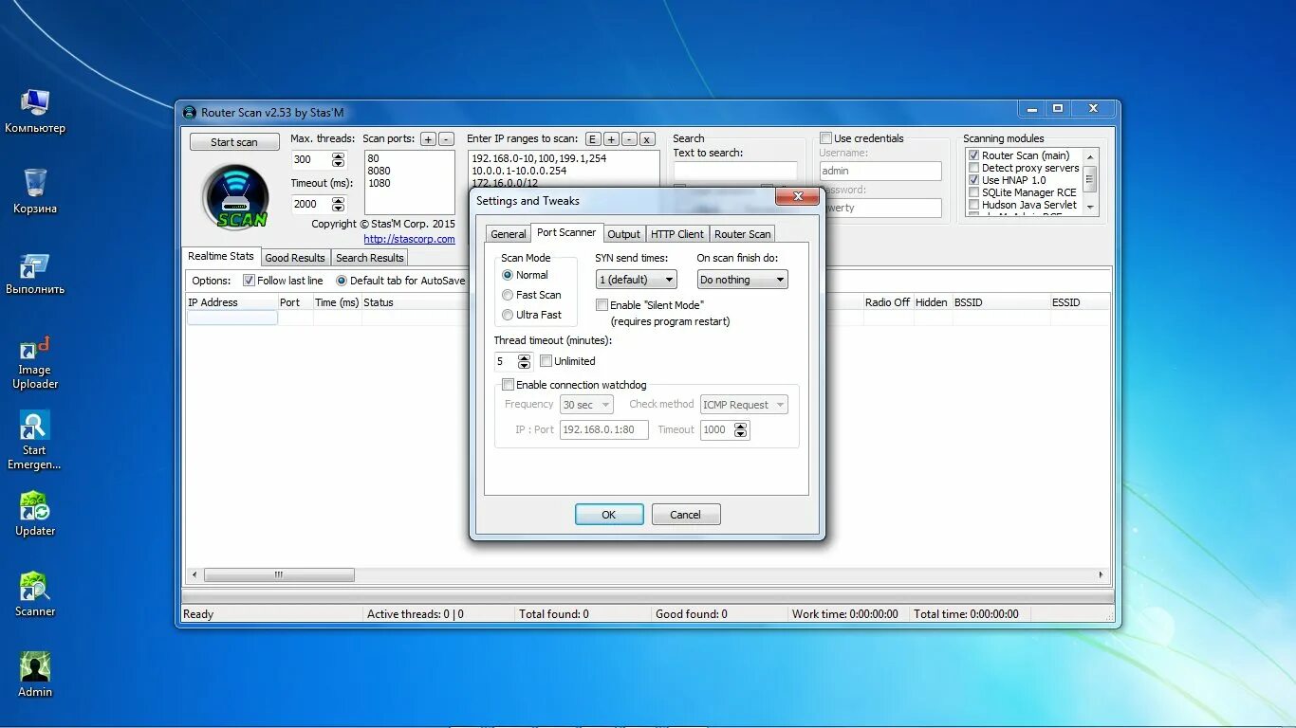Image resolution: width=1296 pixels, height=728 pixels.
Task: Open the Выполнить desktop shortcut
Action: (35, 273)
